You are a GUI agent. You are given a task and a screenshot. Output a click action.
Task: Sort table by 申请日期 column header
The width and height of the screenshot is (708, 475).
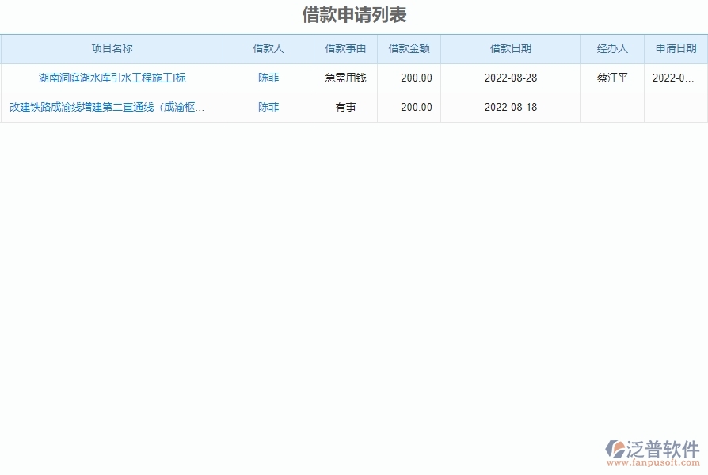675,48
